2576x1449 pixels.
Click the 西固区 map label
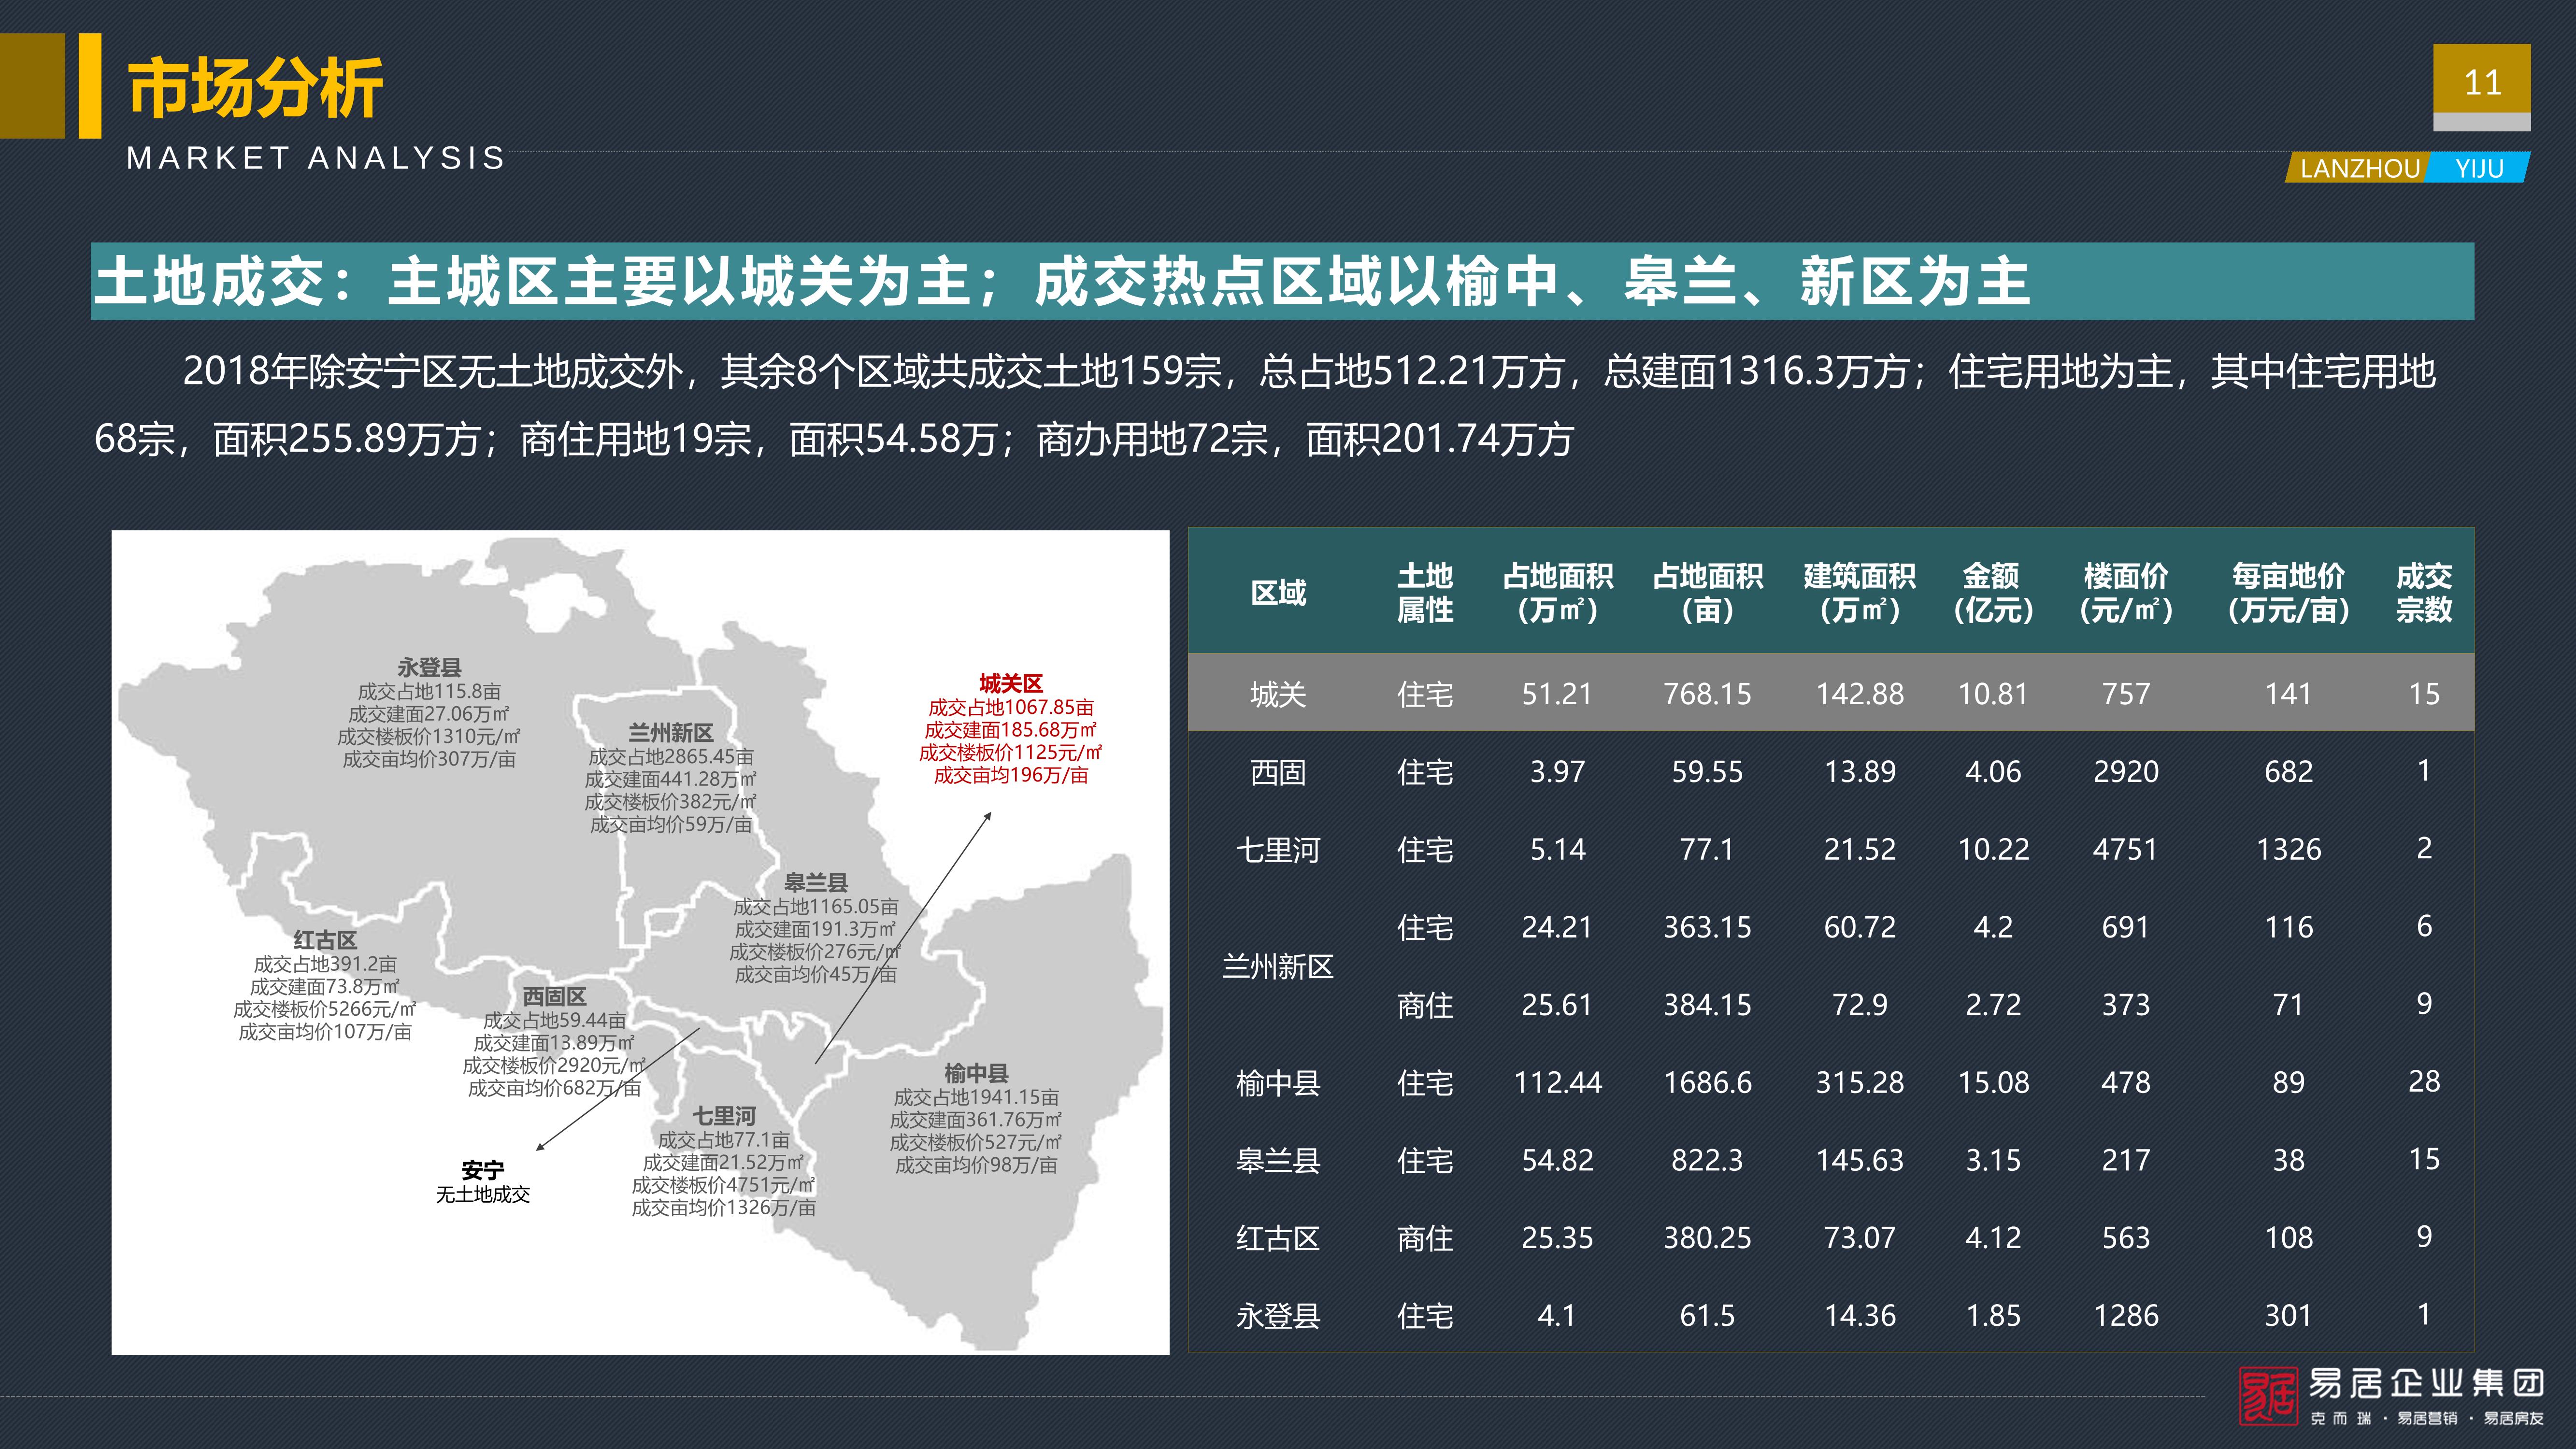[x=554, y=996]
